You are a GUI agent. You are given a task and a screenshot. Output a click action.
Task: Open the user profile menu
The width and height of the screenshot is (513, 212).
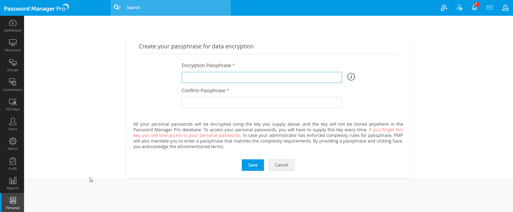click(x=505, y=8)
